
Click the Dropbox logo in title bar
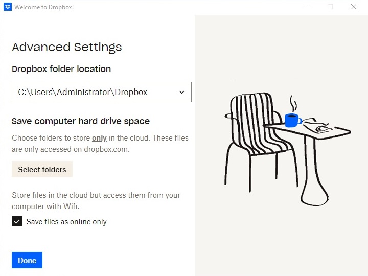point(8,7)
